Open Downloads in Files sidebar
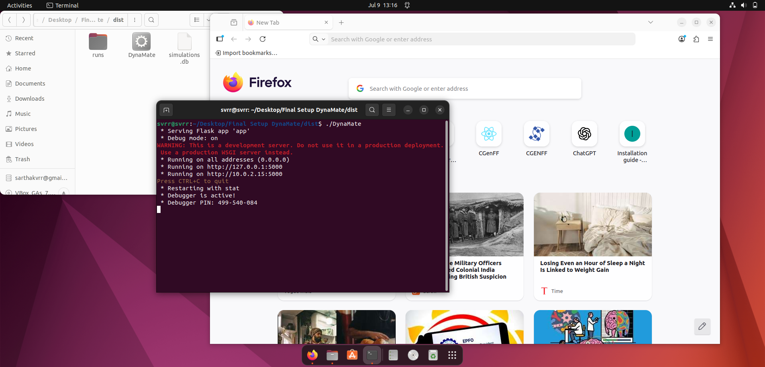 click(37, 99)
